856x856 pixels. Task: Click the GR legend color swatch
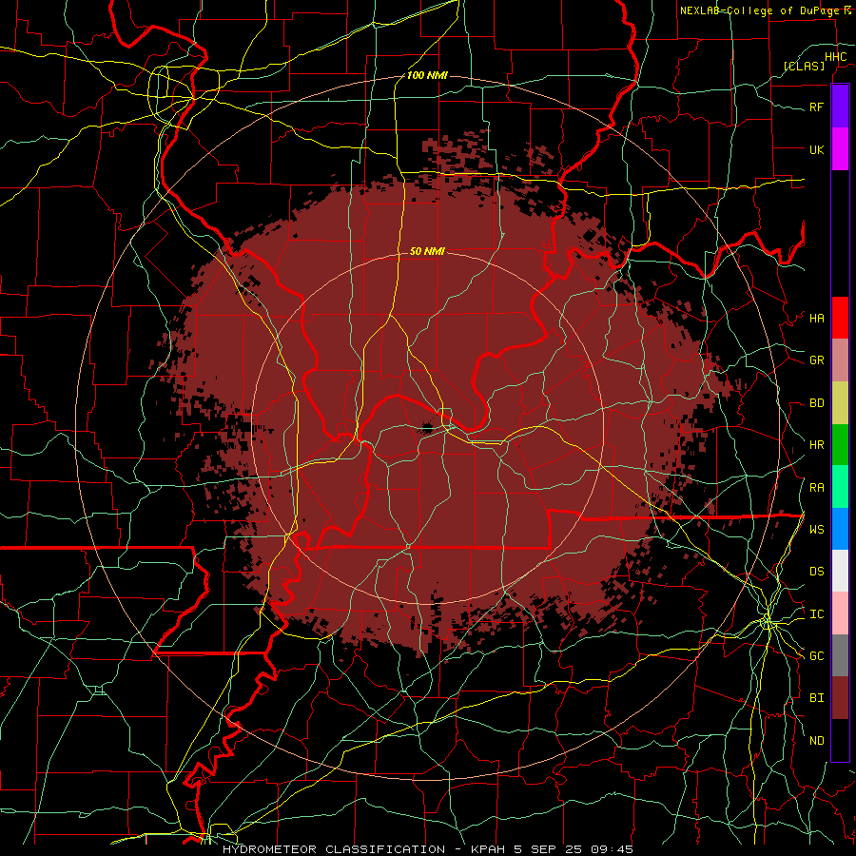click(x=840, y=360)
